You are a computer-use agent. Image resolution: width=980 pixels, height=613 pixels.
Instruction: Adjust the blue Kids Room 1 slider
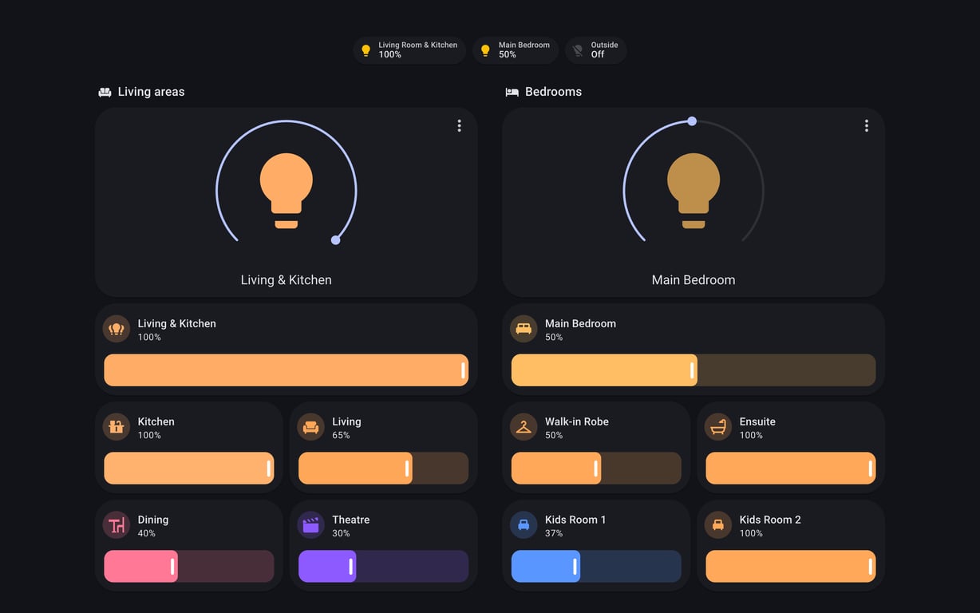[x=596, y=567]
